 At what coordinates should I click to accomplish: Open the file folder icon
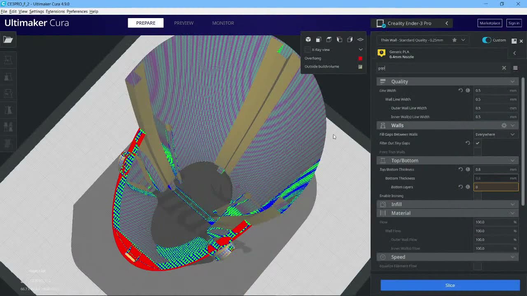[8, 39]
